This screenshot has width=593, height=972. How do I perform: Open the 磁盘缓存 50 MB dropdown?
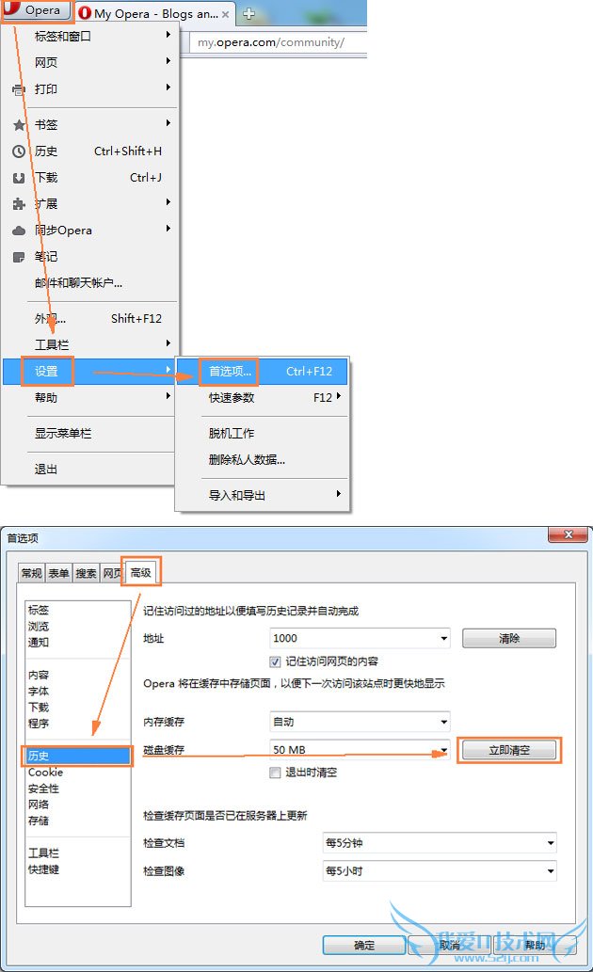(x=360, y=749)
